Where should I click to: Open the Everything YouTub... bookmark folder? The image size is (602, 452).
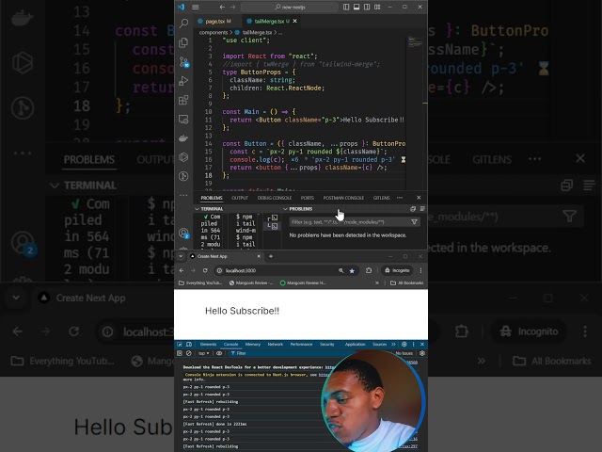pos(200,283)
